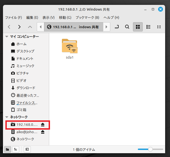Show tree view in sidebar
This screenshot has height=157, width=170.
[x=16, y=149]
